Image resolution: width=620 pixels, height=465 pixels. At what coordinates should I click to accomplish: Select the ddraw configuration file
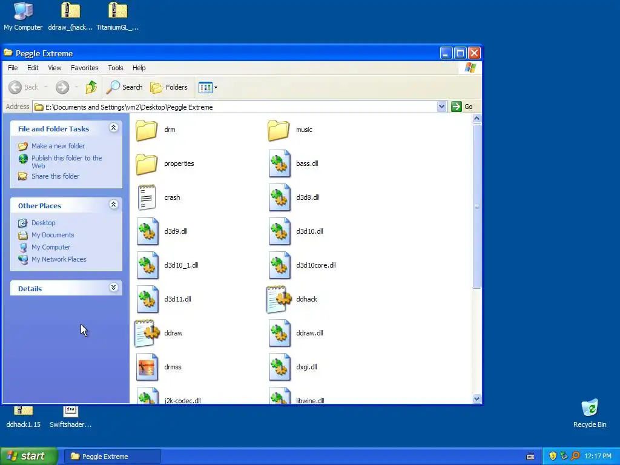[x=159, y=333]
